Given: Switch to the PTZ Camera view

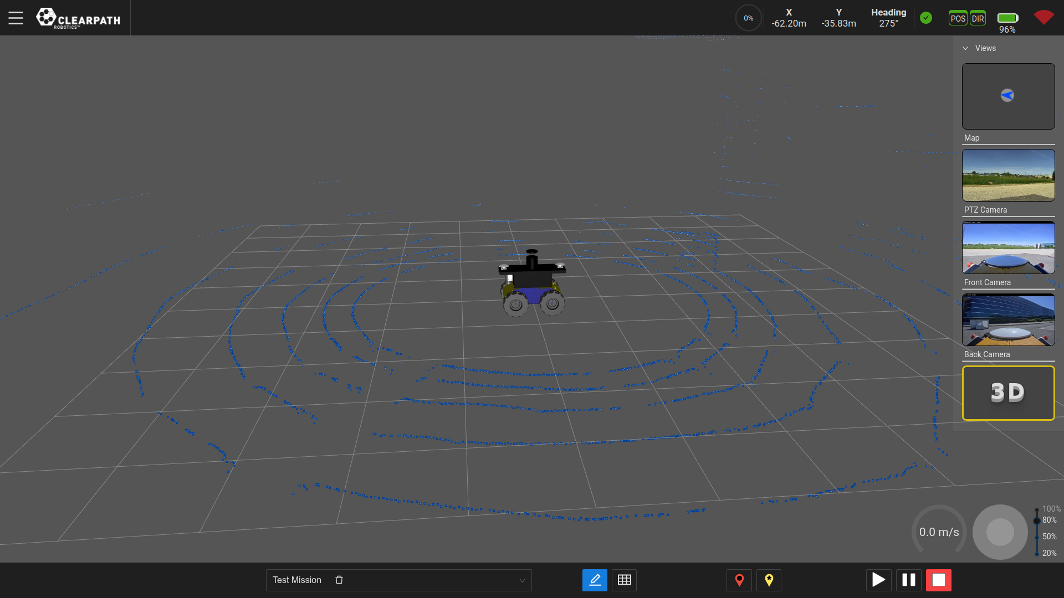Looking at the screenshot, I should 1008,175.
